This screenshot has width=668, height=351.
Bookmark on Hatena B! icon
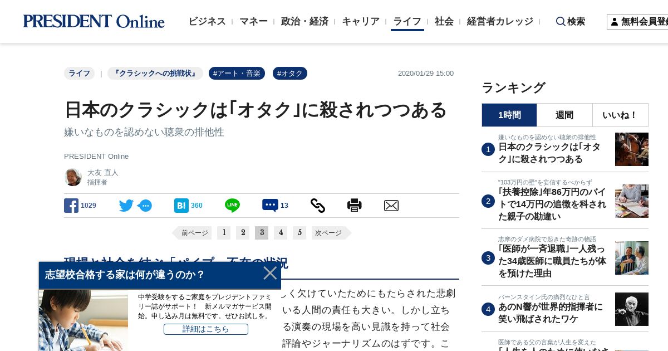pyautogui.click(x=181, y=206)
